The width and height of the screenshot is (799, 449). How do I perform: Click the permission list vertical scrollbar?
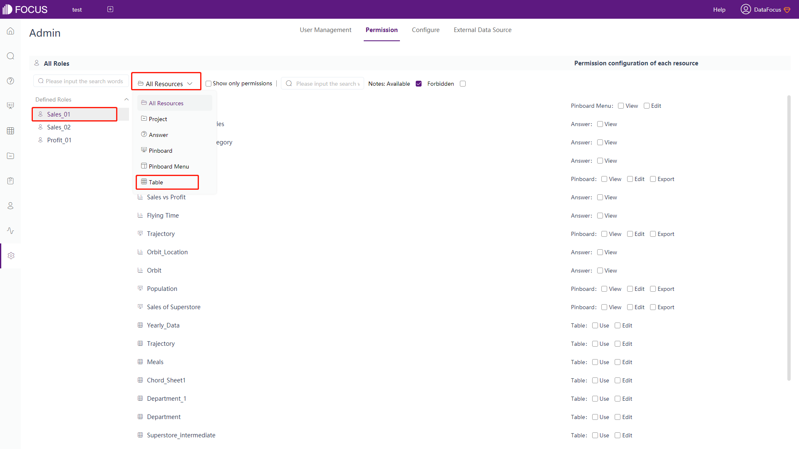[789, 238]
